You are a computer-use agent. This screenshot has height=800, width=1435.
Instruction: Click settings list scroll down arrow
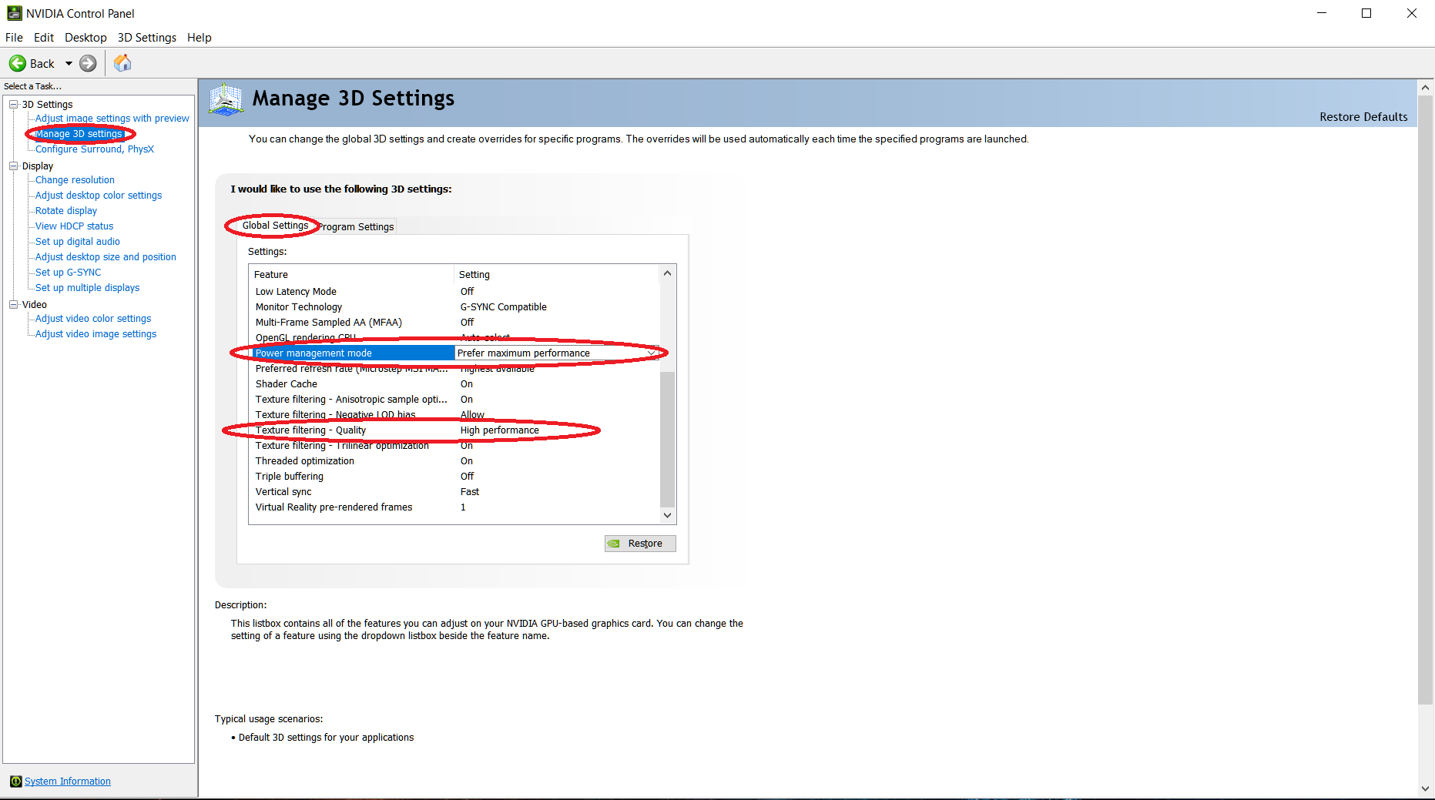(668, 516)
